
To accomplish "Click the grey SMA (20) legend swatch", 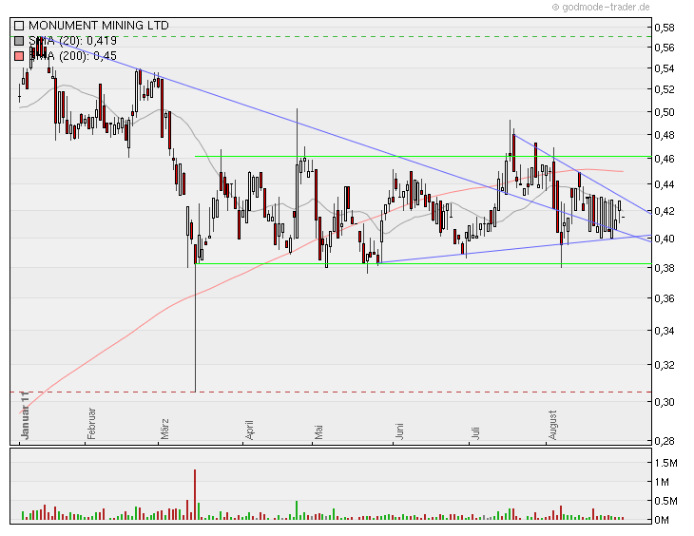I will point(19,41).
